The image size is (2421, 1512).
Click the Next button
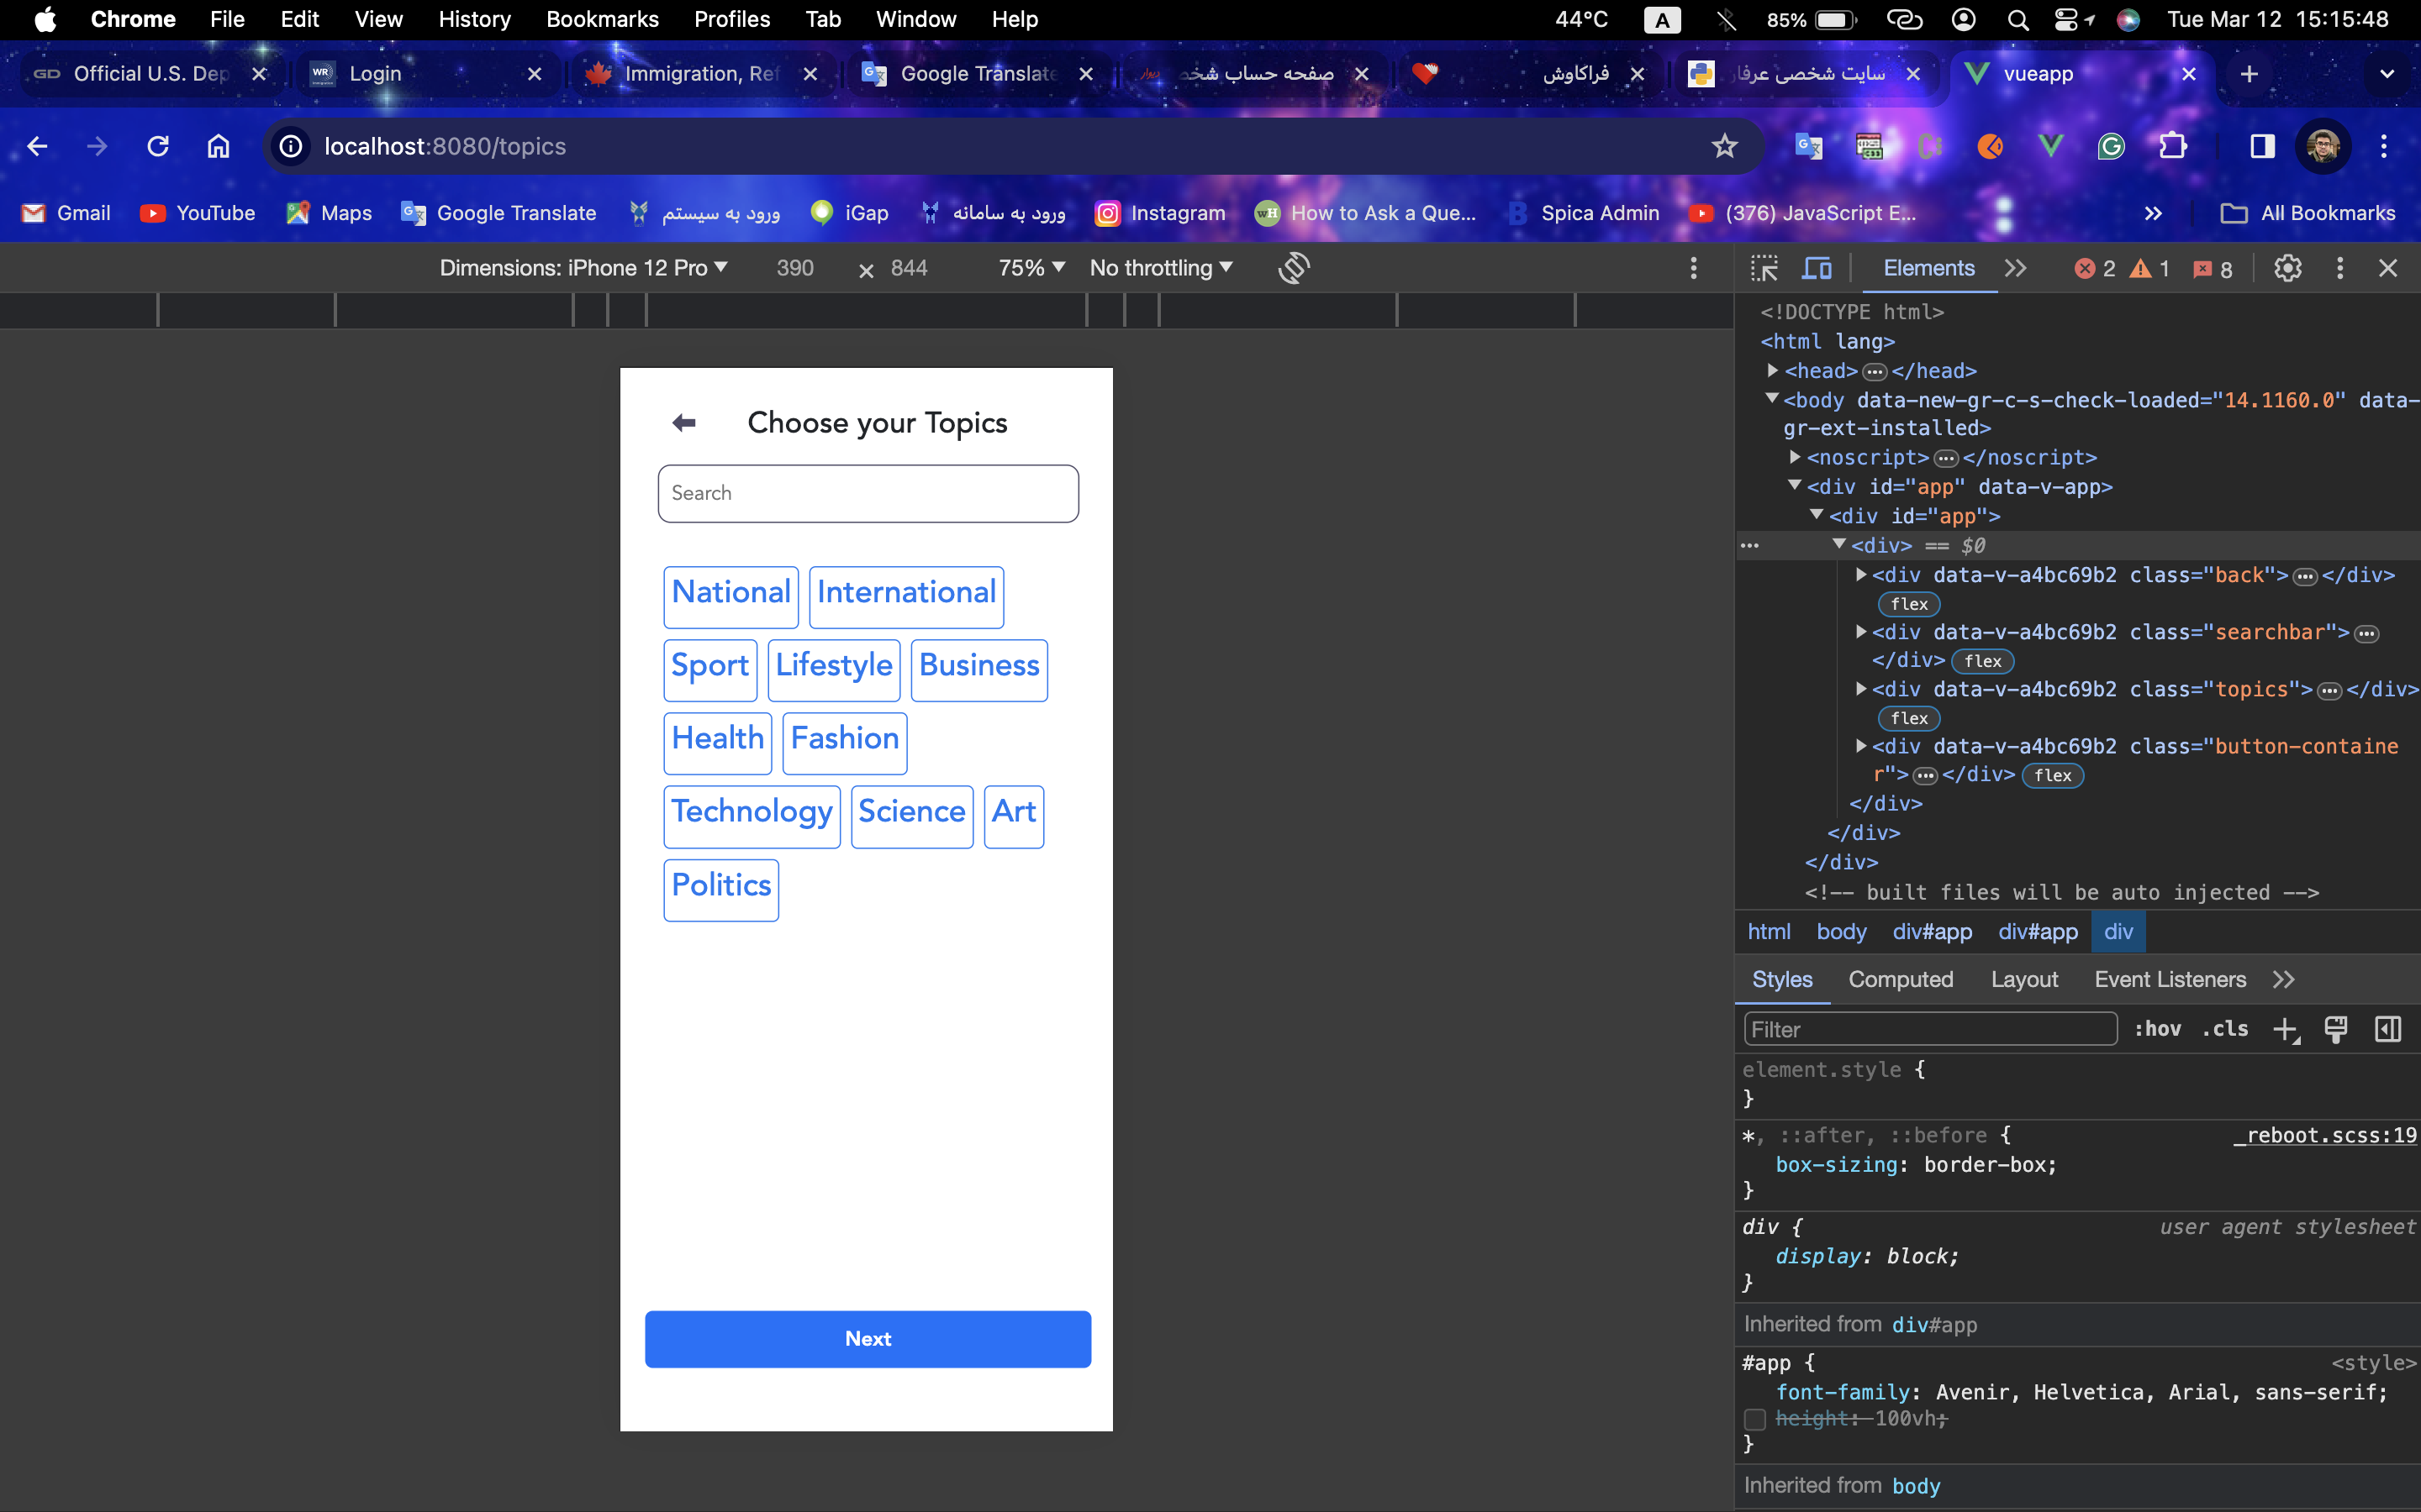point(868,1339)
